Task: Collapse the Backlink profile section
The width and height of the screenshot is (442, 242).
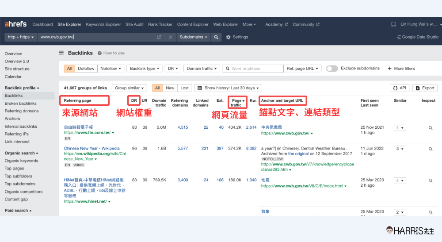Action: coord(22,88)
